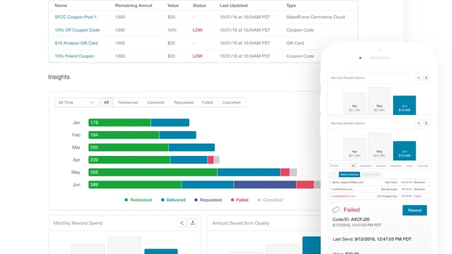Click the Amount Saved from Quality card title
Viewport: 452px width, 254px height.
pos(241,223)
